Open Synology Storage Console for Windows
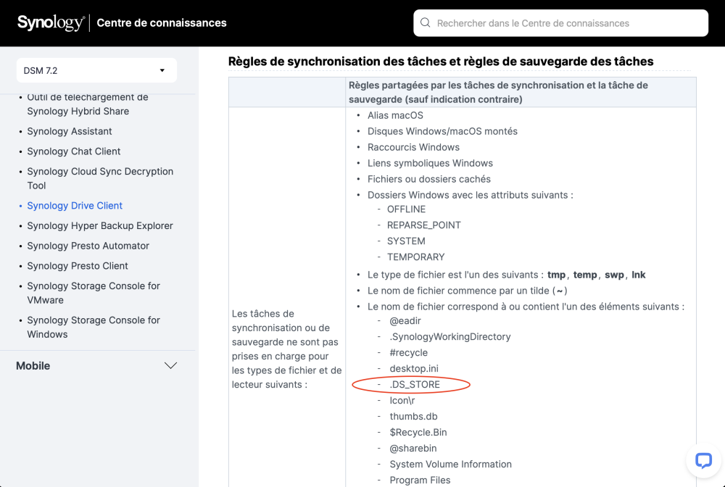 click(94, 327)
